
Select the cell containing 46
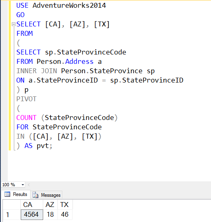[x=65, y=215]
